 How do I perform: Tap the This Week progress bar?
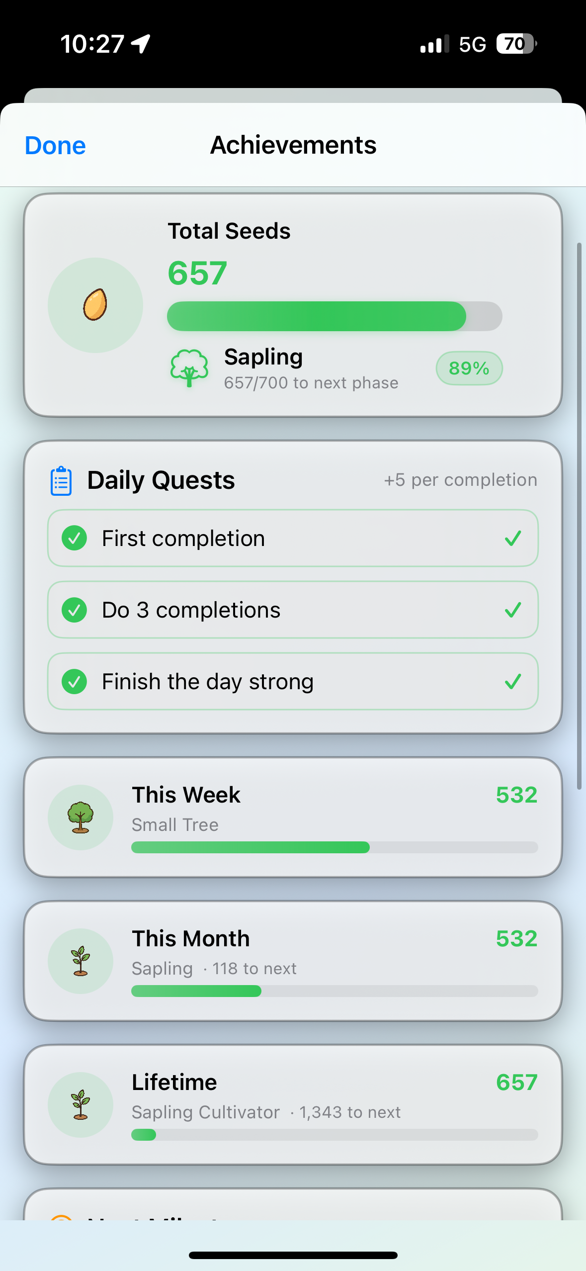334,847
